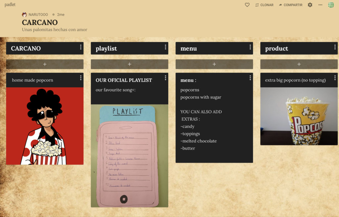Open CARCANO column options menu
The image size is (339, 217).
point(80,47)
